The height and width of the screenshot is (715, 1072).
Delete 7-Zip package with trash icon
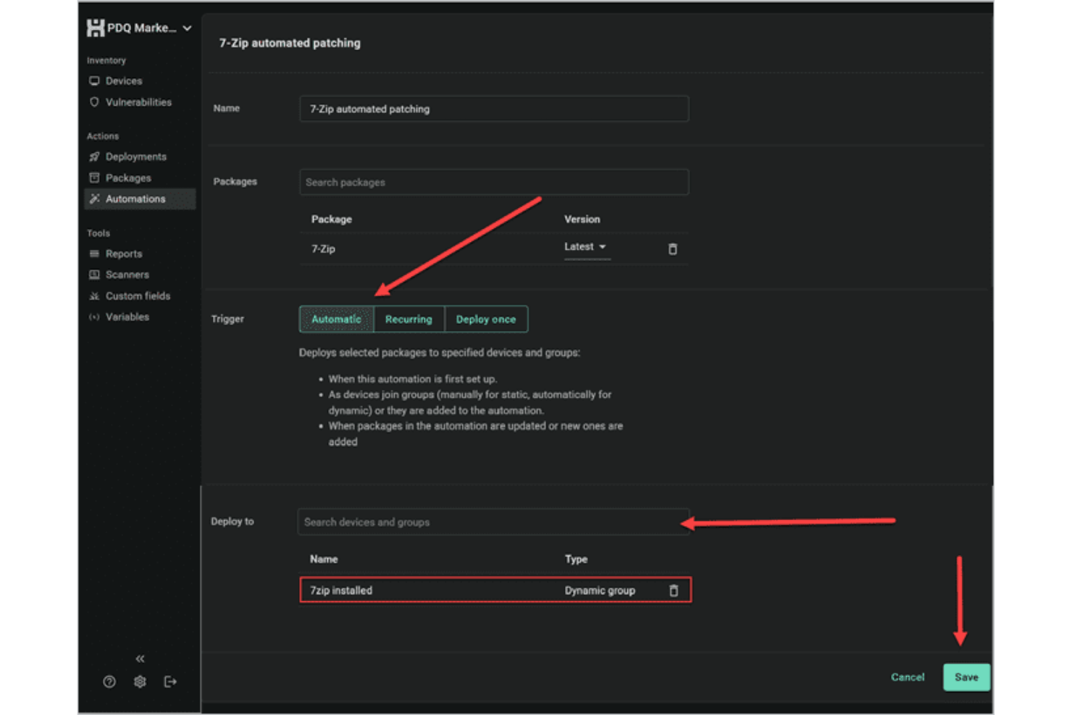[x=672, y=249]
